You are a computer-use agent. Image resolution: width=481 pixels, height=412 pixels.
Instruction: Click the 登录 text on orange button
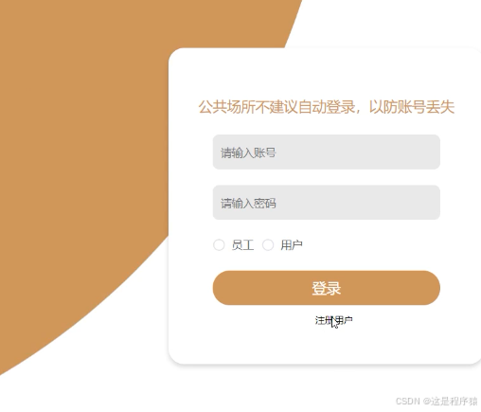327,288
